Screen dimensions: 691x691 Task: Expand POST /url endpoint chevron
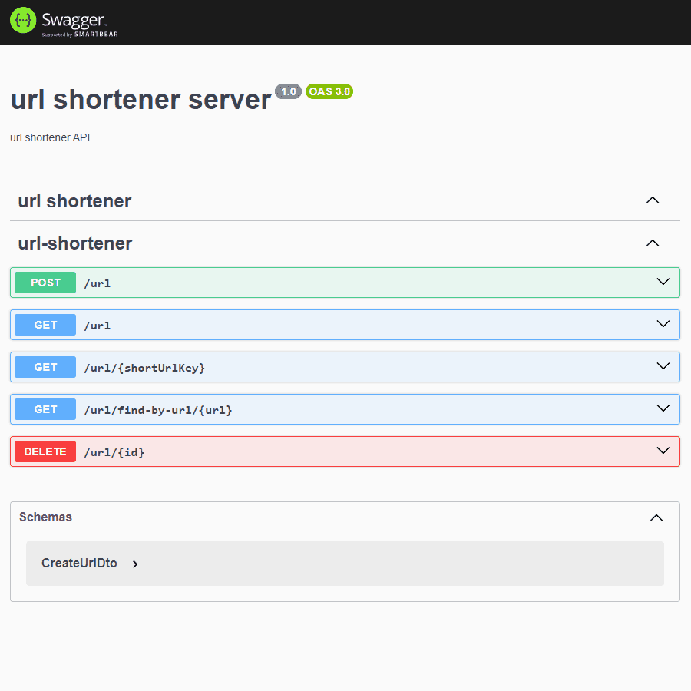[x=663, y=282]
